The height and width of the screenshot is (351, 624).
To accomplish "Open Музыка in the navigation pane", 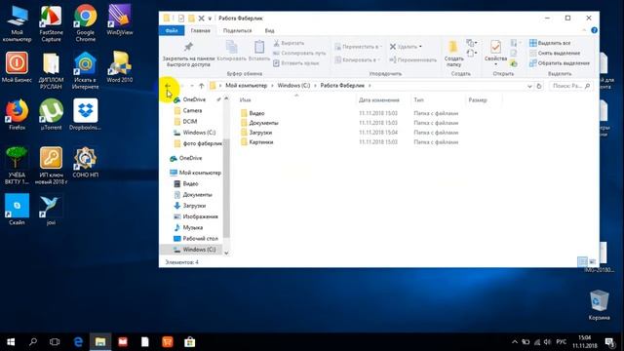I will pyautogui.click(x=193, y=227).
